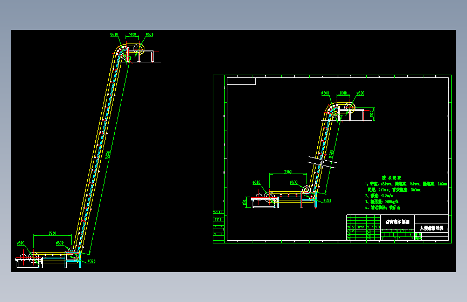Select the company name cell in title block
The height and width of the screenshot is (302, 467).
pyautogui.click(x=398, y=222)
